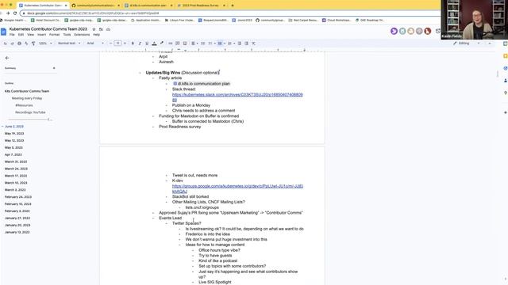Open the Tools menu
Image resolution: width=508 pixels, height=285 pixels.
pyautogui.click(x=67, y=35)
